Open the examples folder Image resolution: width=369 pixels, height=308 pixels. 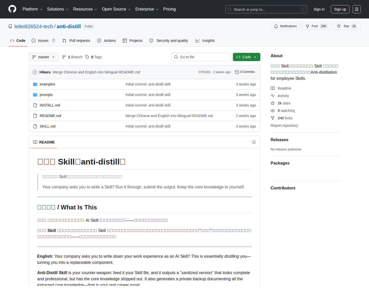click(x=47, y=84)
